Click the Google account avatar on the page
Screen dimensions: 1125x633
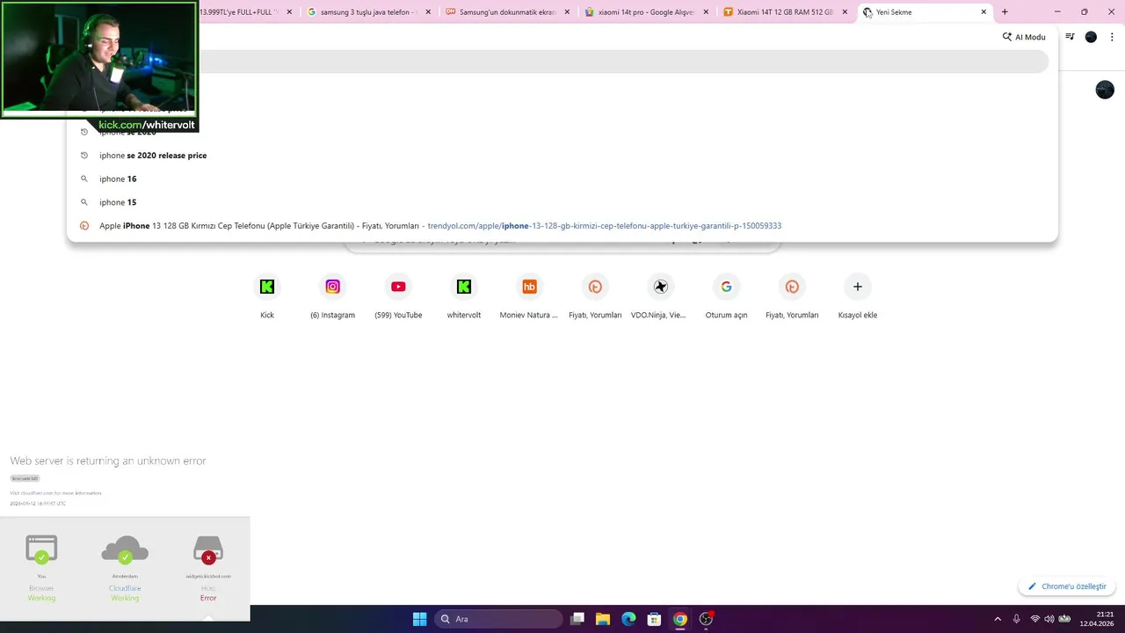click(x=1105, y=90)
